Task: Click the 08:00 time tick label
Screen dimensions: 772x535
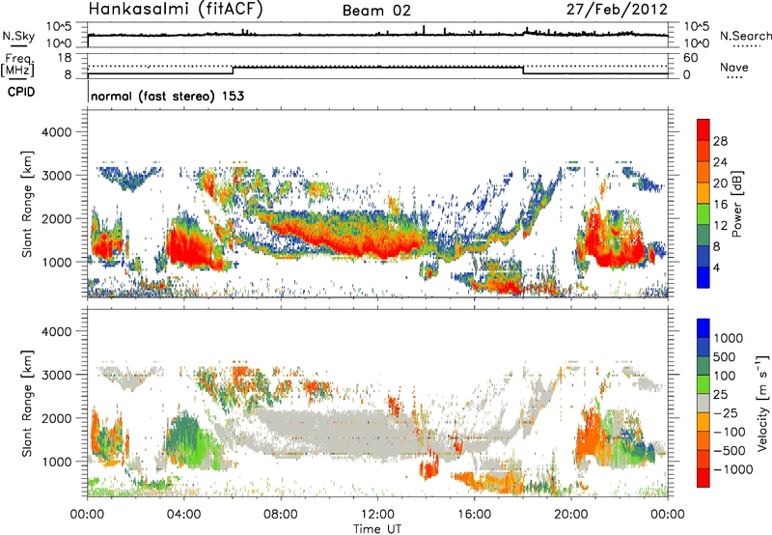Action: pos(281,515)
